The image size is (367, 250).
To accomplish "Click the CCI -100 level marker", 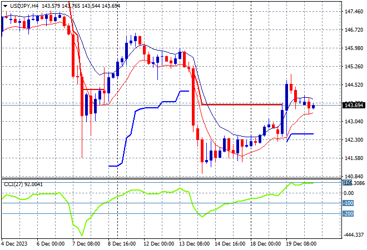I will coord(348,203).
